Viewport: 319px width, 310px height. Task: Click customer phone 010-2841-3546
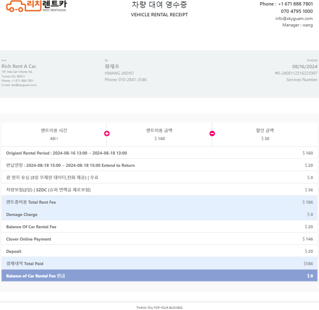coord(133,80)
